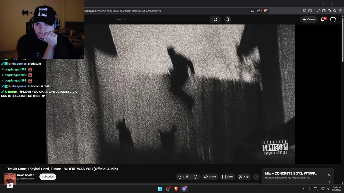The width and height of the screenshot is (344, 193).
Task: Open the volume speaker tray icon
Action: tap(327, 189)
